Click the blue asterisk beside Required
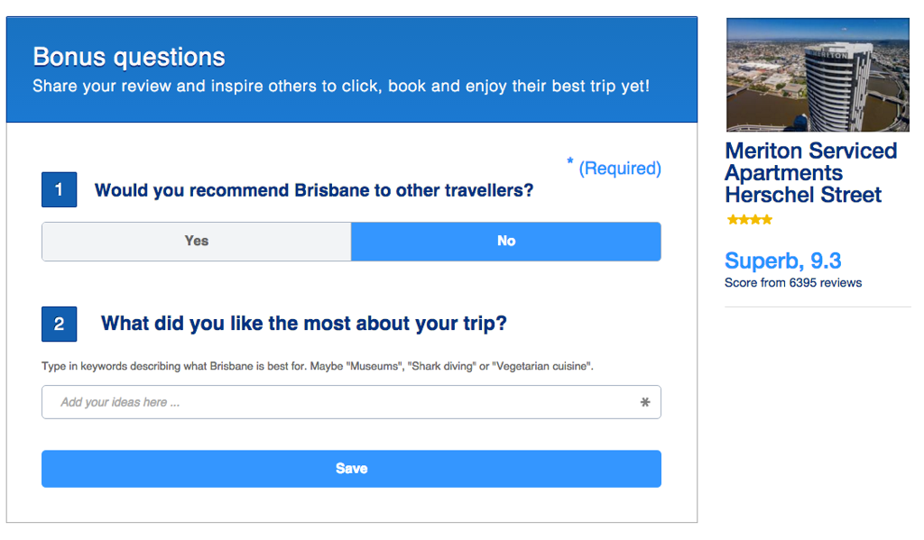The height and width of the screenshot is (540, 924). tap(570, 160)
